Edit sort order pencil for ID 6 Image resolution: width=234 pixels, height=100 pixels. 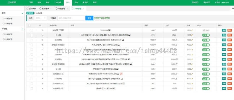(192, 69)
